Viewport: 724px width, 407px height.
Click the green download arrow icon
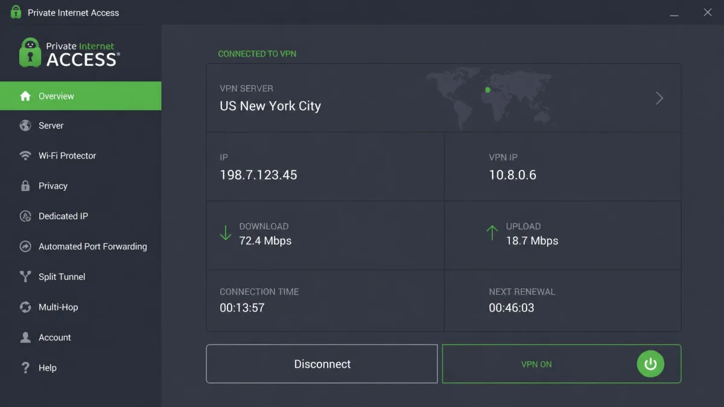click(226, 233)
